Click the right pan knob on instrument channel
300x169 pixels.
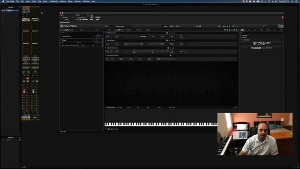click(28, 72)
